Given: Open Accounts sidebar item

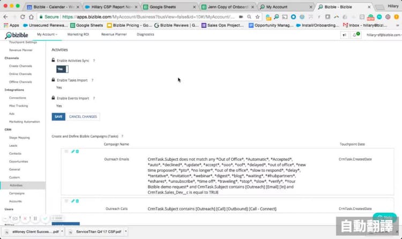Looking at the screenshot, I should point(16,201).
